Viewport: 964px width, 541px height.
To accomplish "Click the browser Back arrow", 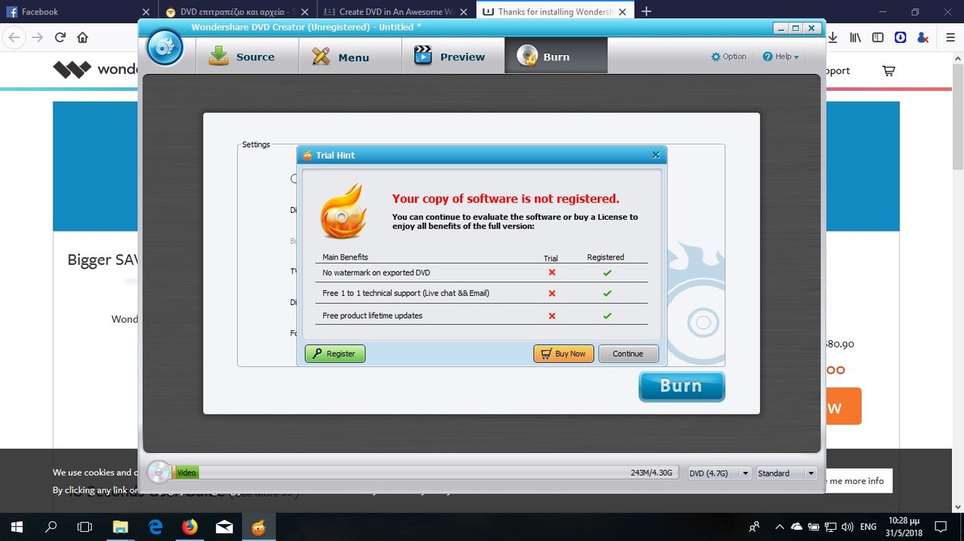I will tap(14, 38).
